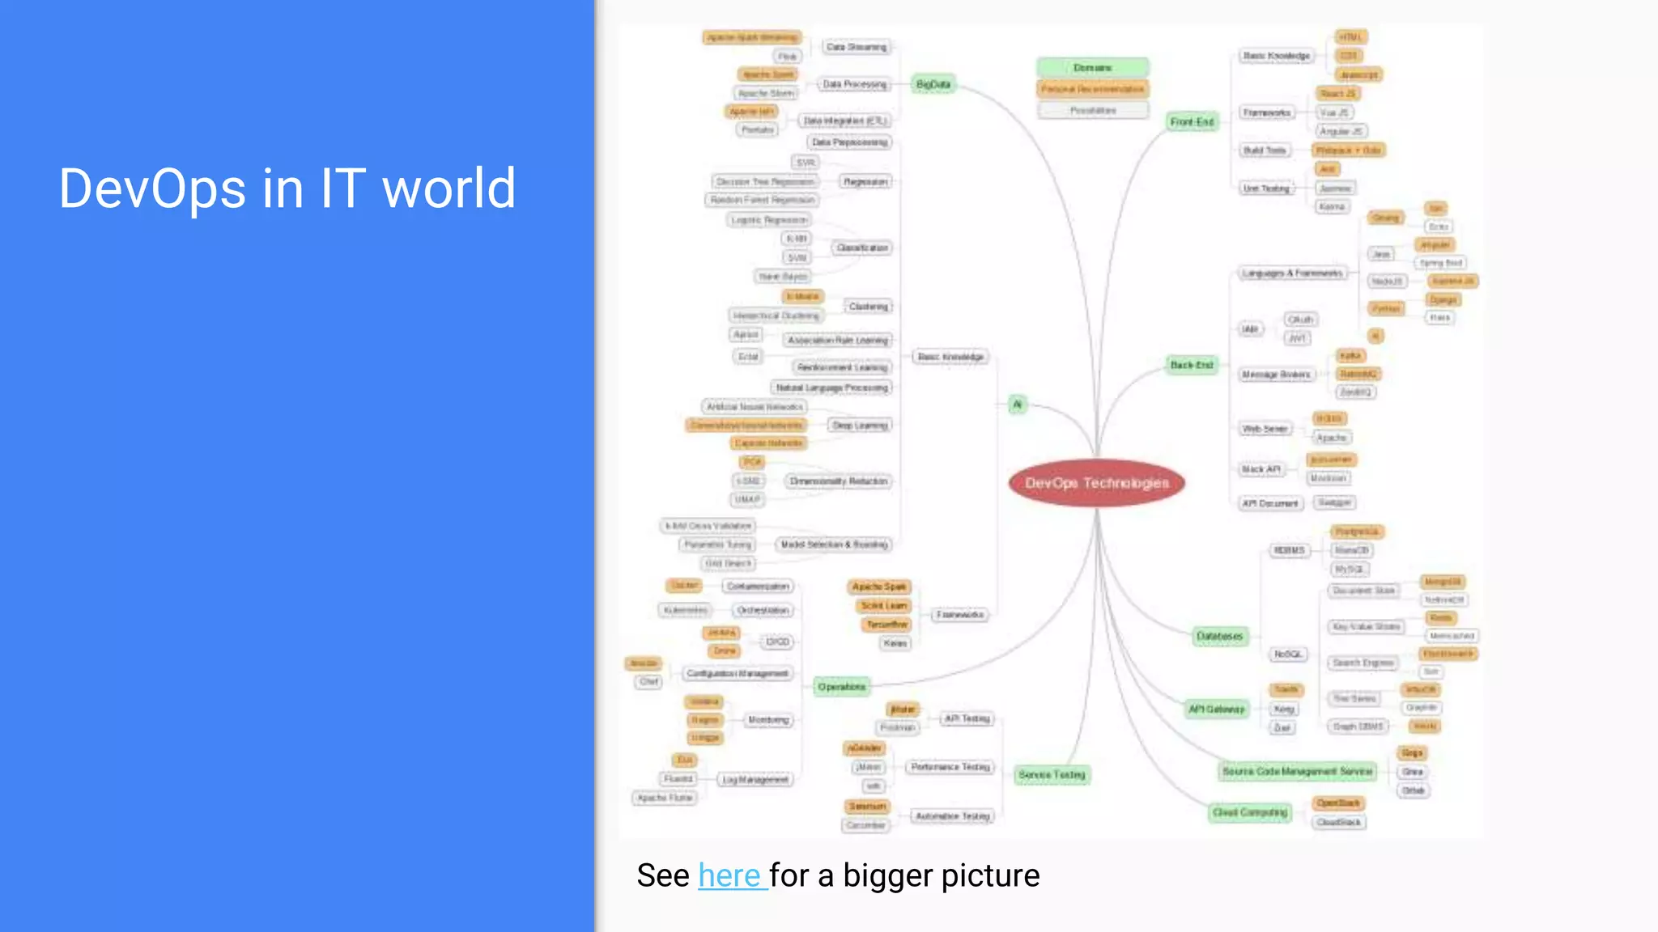Select the green Operations node
The image size is (1658, 932).
pos(841,687)
